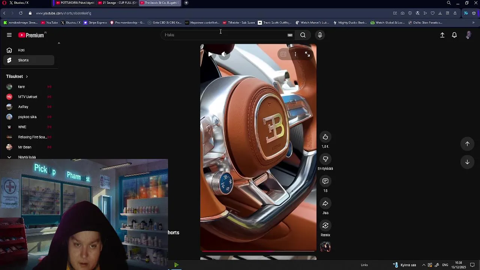Open Koti in the sidebar

29,50
